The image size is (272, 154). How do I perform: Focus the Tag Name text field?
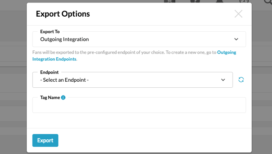[x=139, y=105]
